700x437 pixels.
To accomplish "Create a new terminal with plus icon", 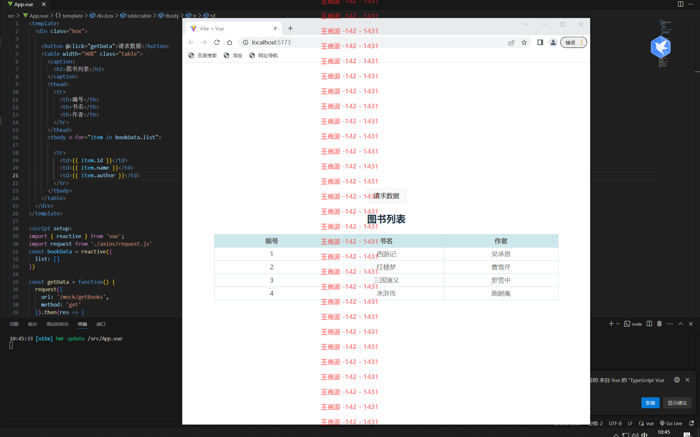I will [611, 324].
